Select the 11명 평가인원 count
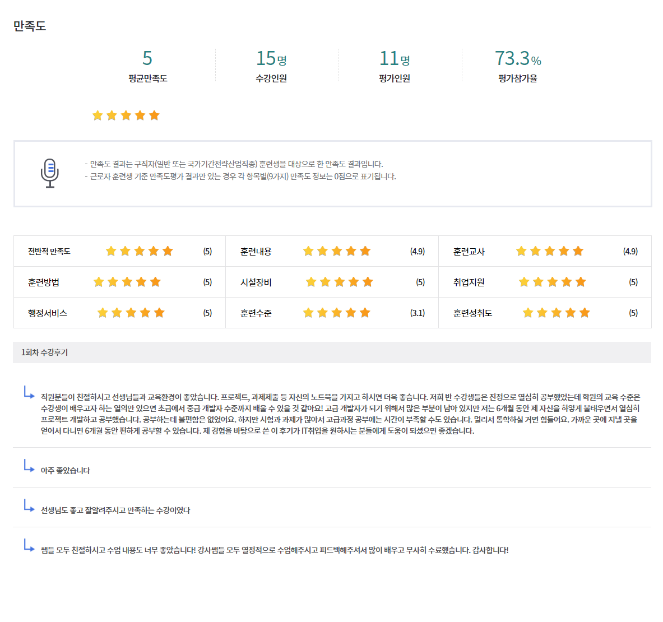663x622 pixels. [x=395, y=58]
